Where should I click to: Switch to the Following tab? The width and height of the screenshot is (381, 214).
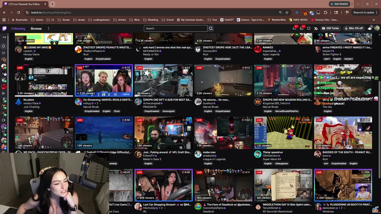pos(18,29)
